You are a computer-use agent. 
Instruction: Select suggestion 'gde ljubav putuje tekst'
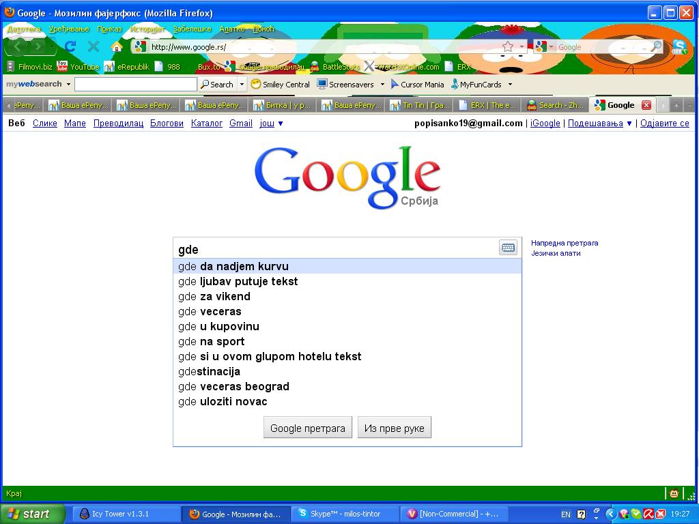347,282
